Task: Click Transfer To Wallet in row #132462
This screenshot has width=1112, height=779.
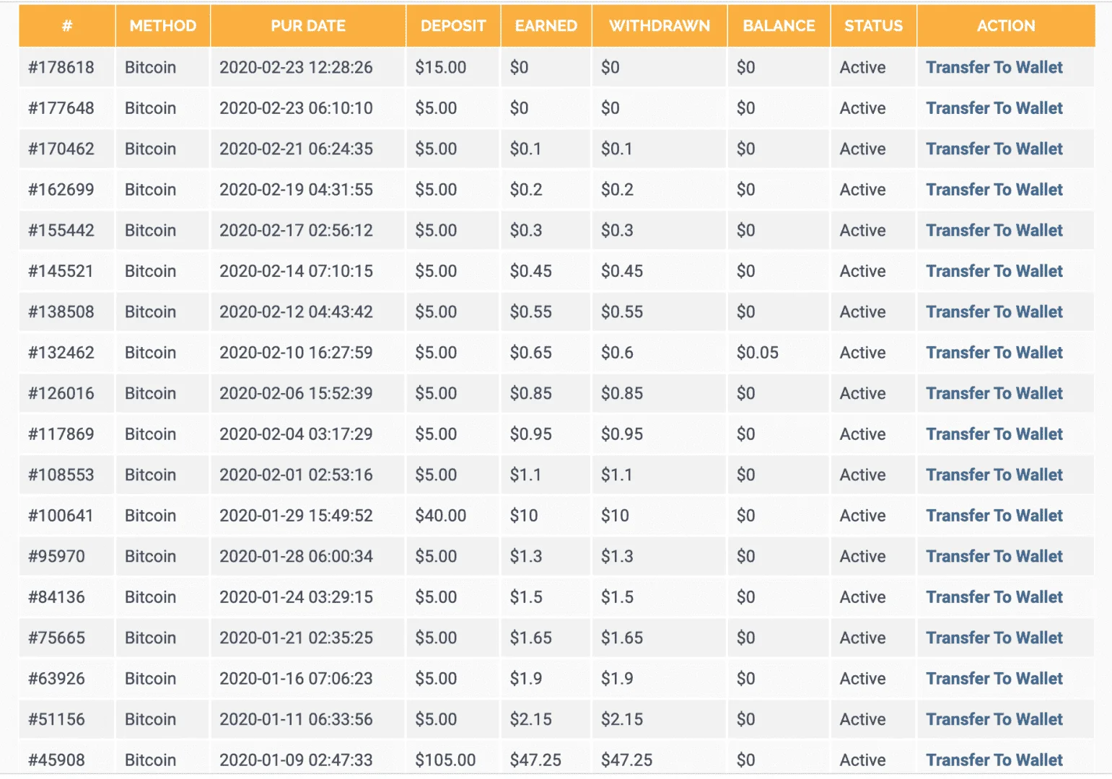Action: [994, 353]
